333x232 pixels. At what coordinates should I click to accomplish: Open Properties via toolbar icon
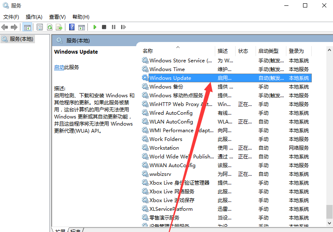pos(40,27)
